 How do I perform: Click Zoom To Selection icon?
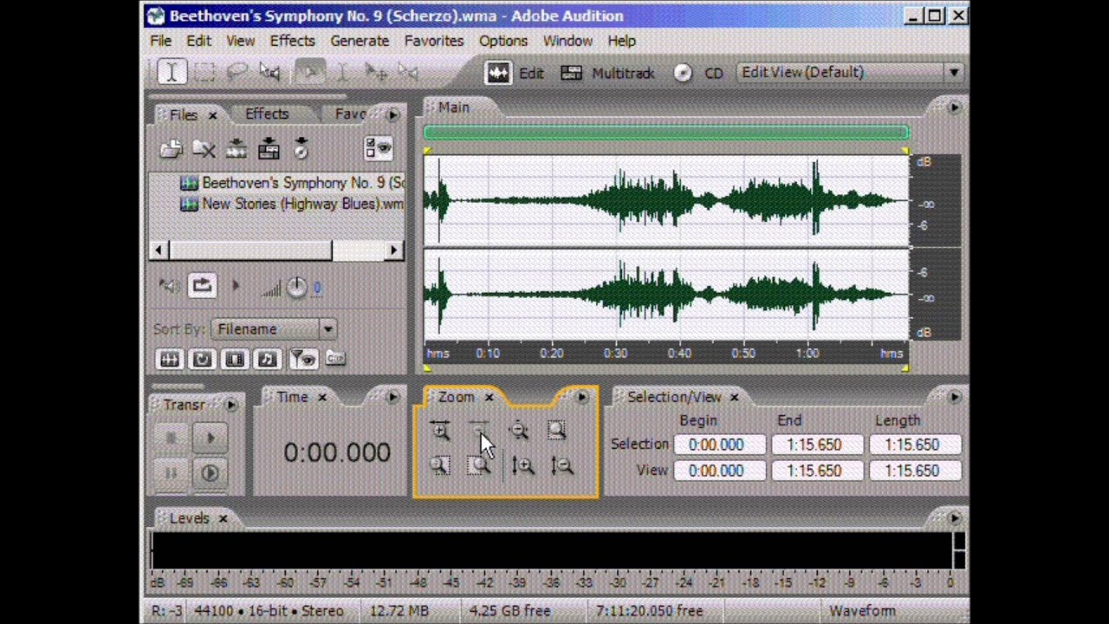click(557, 431)
